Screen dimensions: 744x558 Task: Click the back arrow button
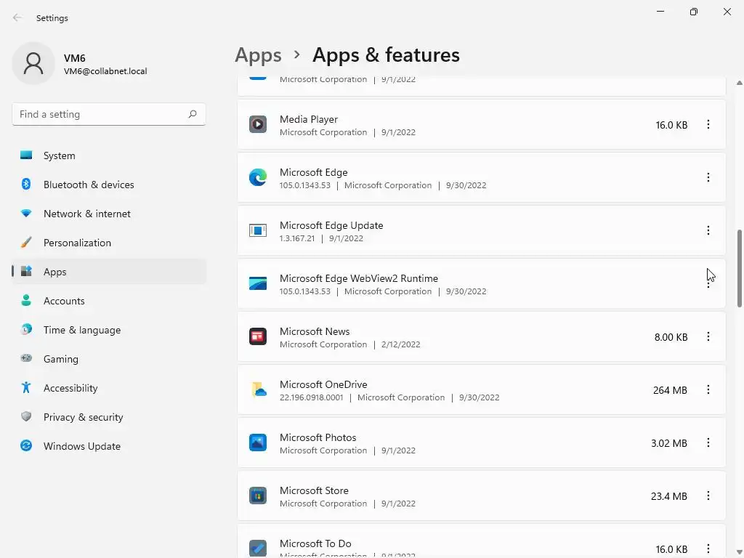pyautogui.click(x=17, y=18)
